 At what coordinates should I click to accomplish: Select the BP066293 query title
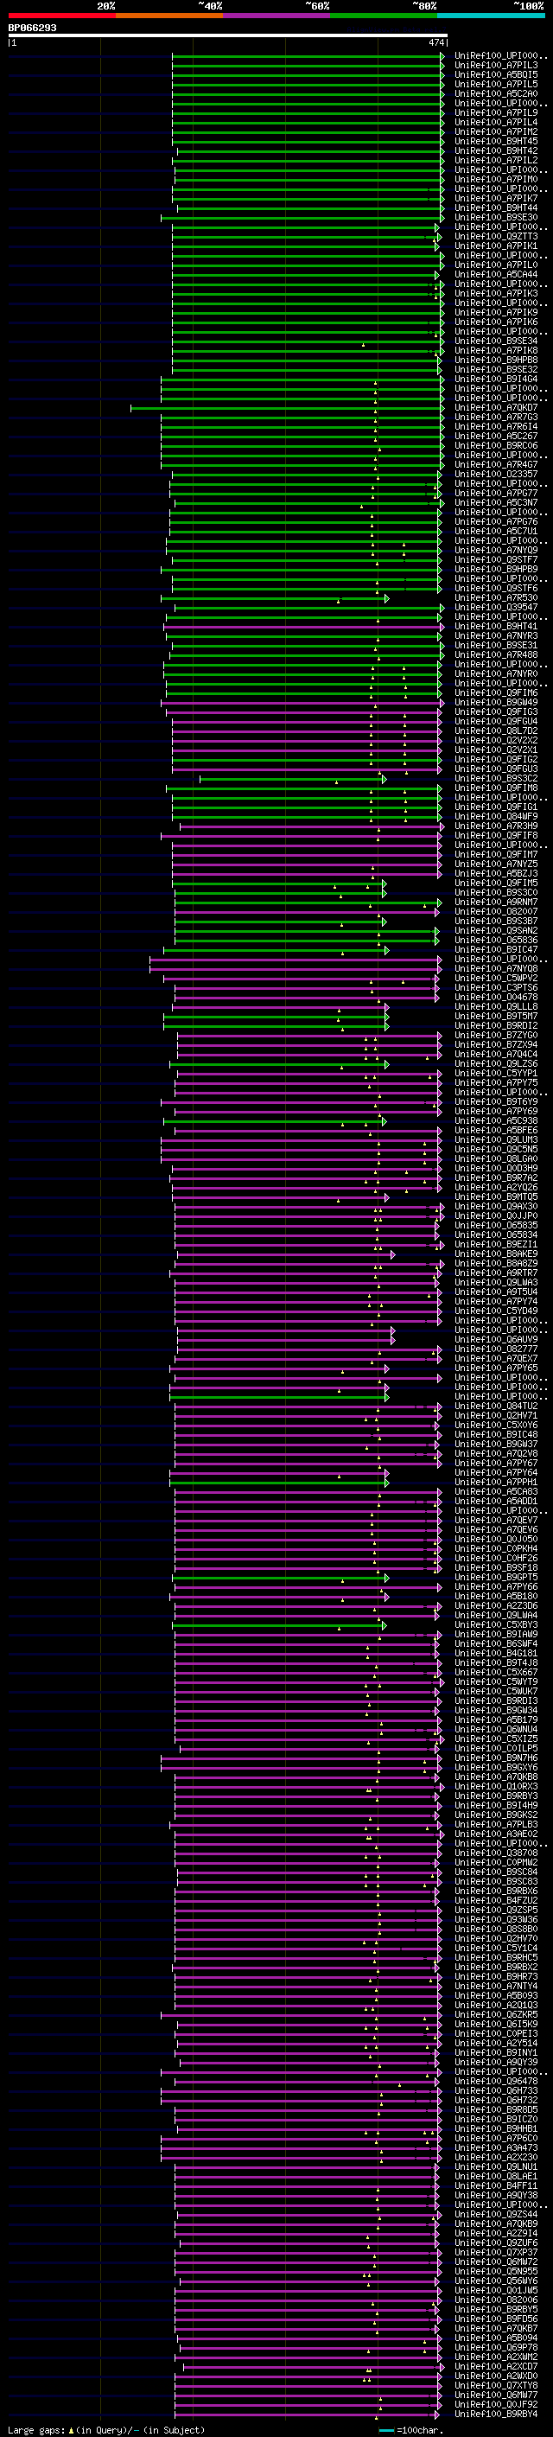point(32,29)
